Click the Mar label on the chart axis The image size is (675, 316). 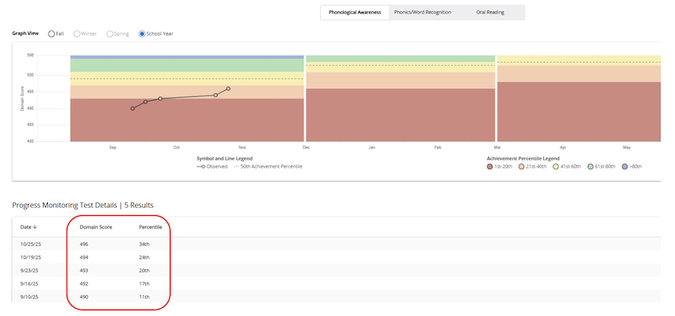click(497, 148)
